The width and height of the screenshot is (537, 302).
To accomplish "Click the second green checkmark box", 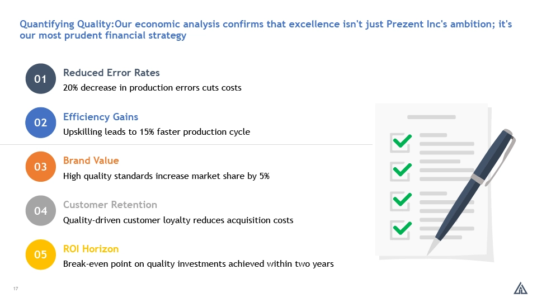I will point(401,171).
